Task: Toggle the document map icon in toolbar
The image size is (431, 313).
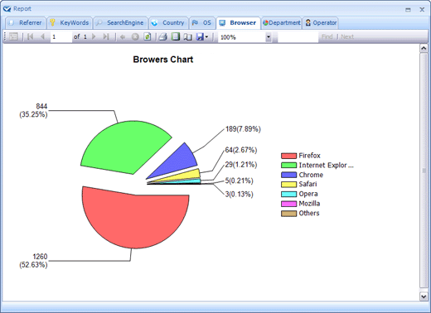Action: (13, 36)
